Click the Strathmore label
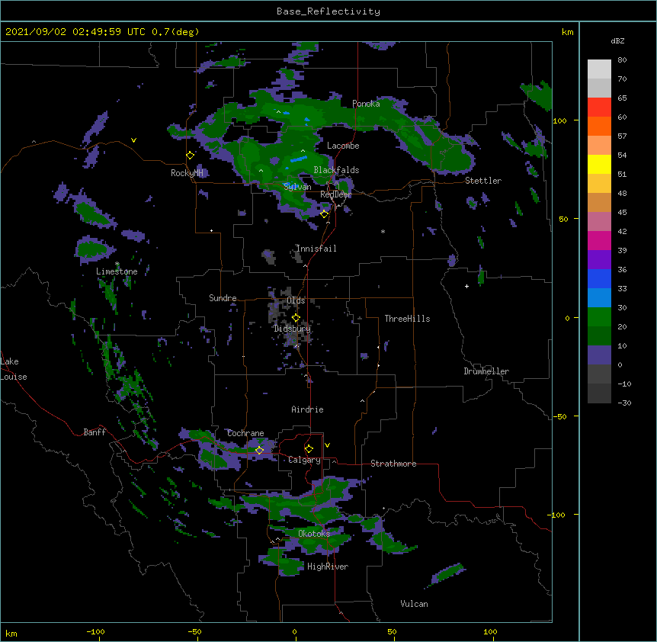 [393, 464]
